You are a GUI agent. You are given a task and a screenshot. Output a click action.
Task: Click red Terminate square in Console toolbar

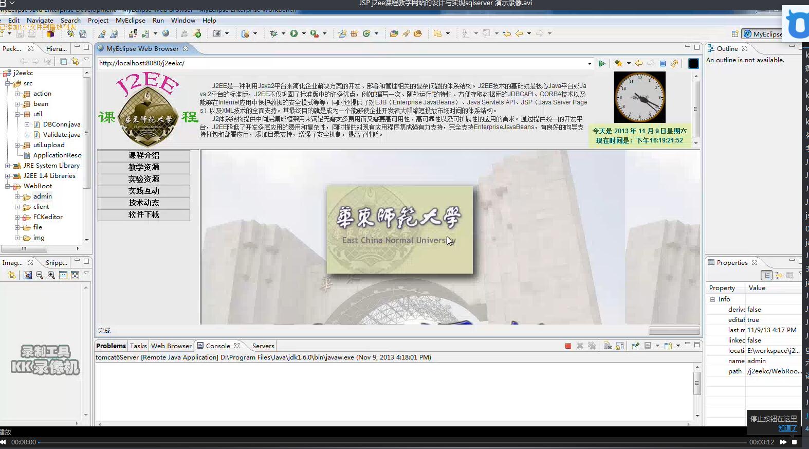(x=568, y=346)
